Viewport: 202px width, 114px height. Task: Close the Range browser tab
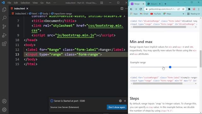[143, 4]
